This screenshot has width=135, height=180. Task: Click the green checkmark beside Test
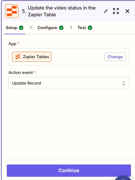pyautogui.click(x=90, y=28)
